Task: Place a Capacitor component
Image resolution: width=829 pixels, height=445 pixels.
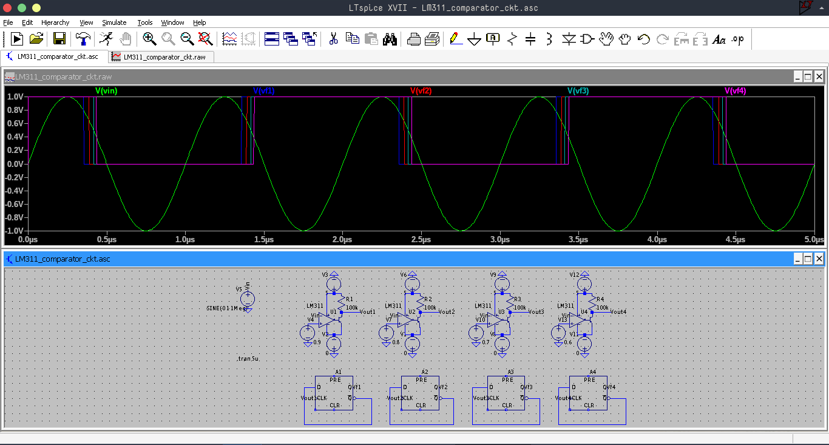Action: [x=530, y=39]
